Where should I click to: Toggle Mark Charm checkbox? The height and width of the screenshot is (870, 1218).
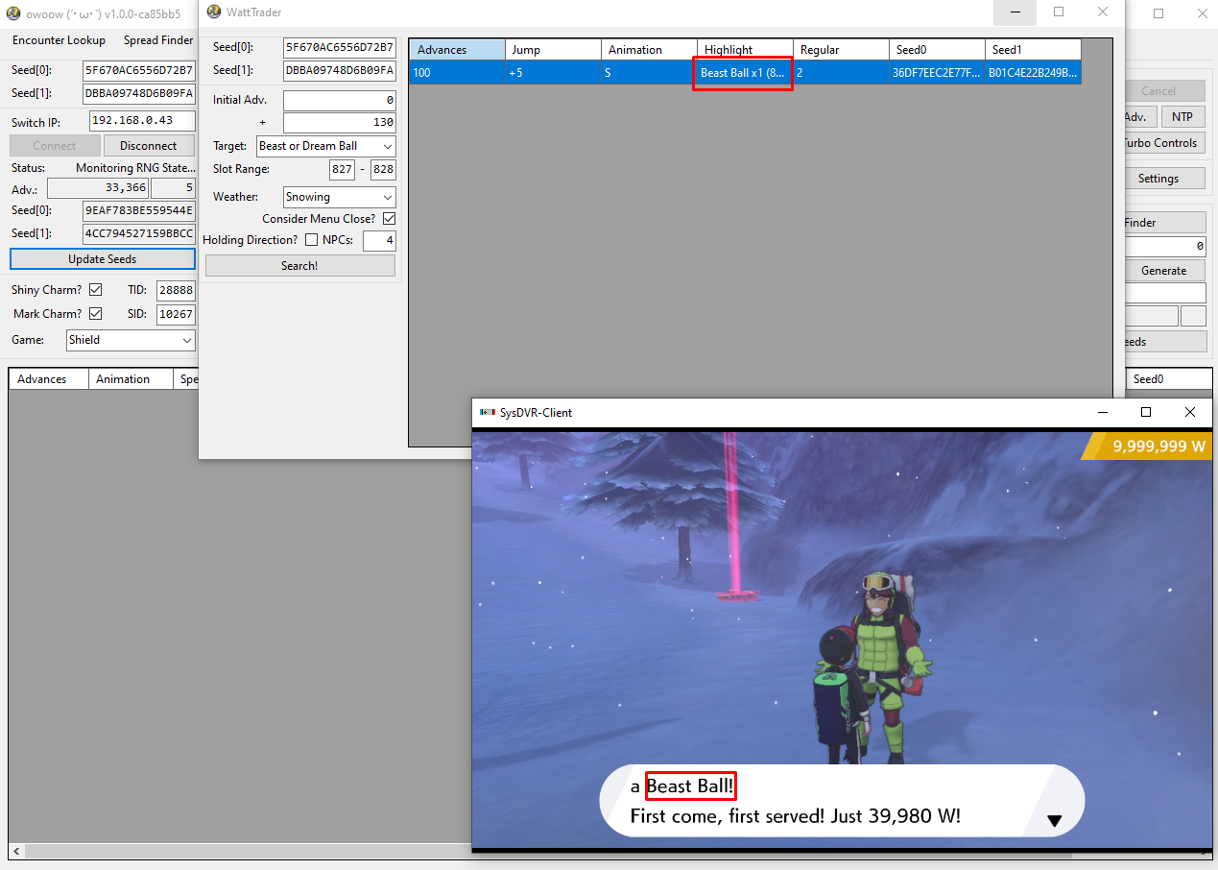pyautogui.click(x=96, y=313)
